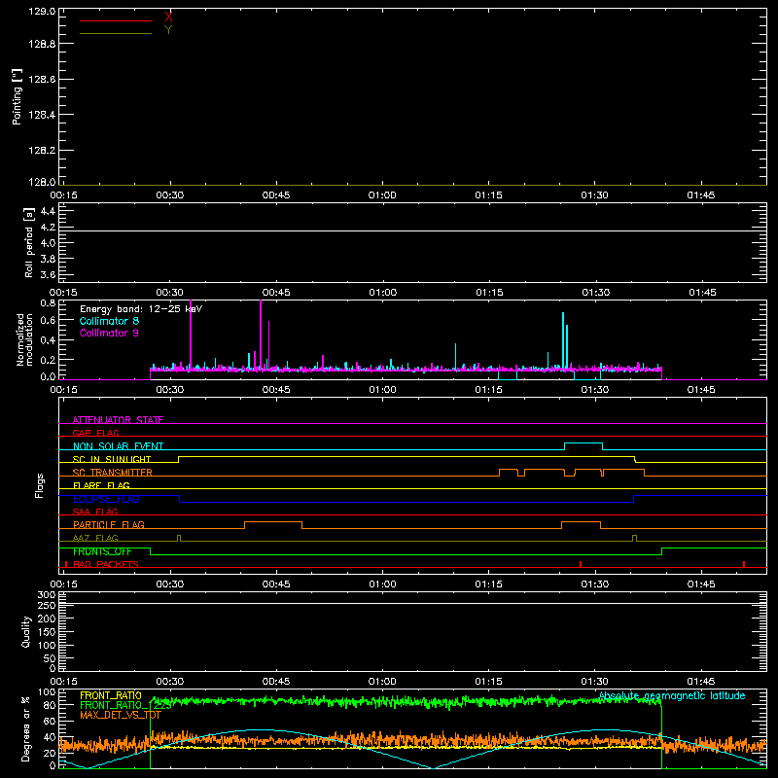Click the 129.0 pointing axis value

pos(42,11)
